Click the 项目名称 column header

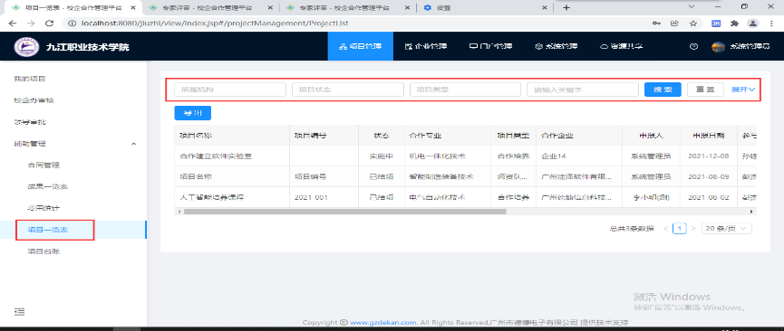232,136
